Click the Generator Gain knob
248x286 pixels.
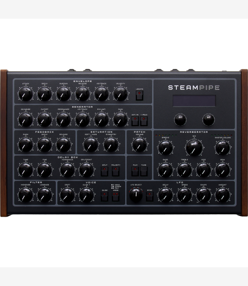click(121, 119)
